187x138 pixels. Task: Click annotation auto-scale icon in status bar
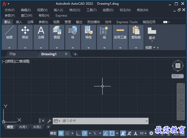129,133
